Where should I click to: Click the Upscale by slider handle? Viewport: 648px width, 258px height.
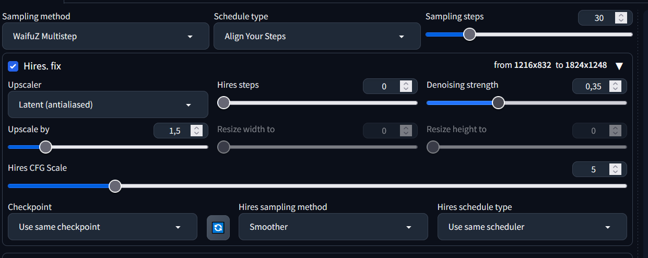(46, 147)
